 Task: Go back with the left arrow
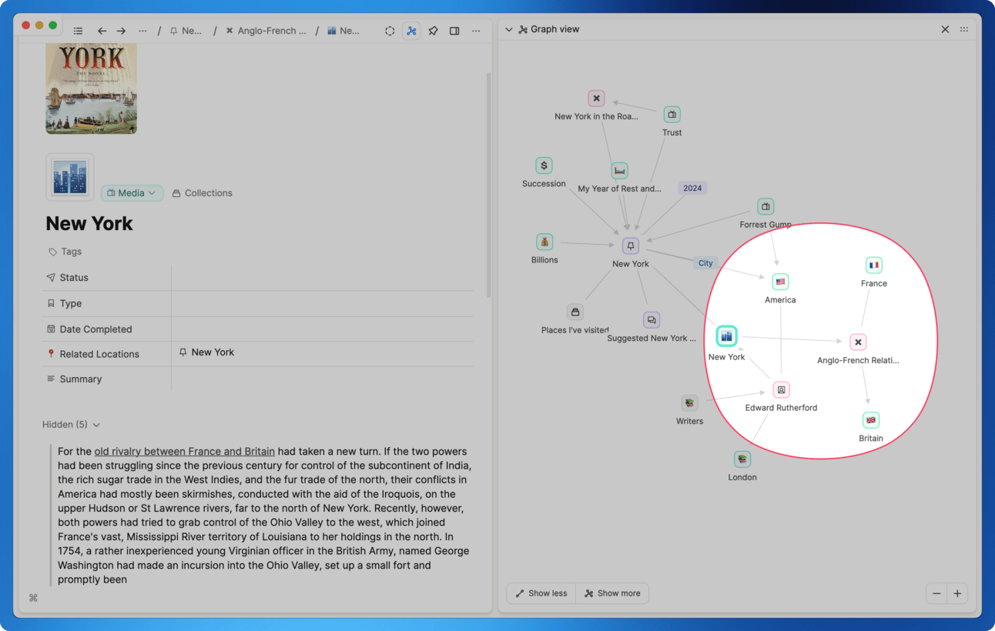pyautogui.click(x=102, y=31)
